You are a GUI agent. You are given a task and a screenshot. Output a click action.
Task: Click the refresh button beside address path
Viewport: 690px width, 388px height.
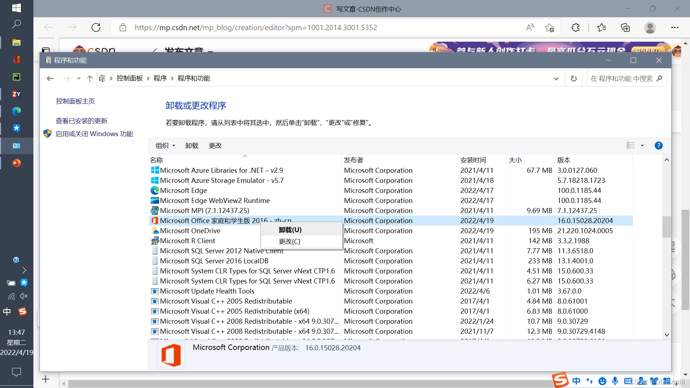[574, 79]
